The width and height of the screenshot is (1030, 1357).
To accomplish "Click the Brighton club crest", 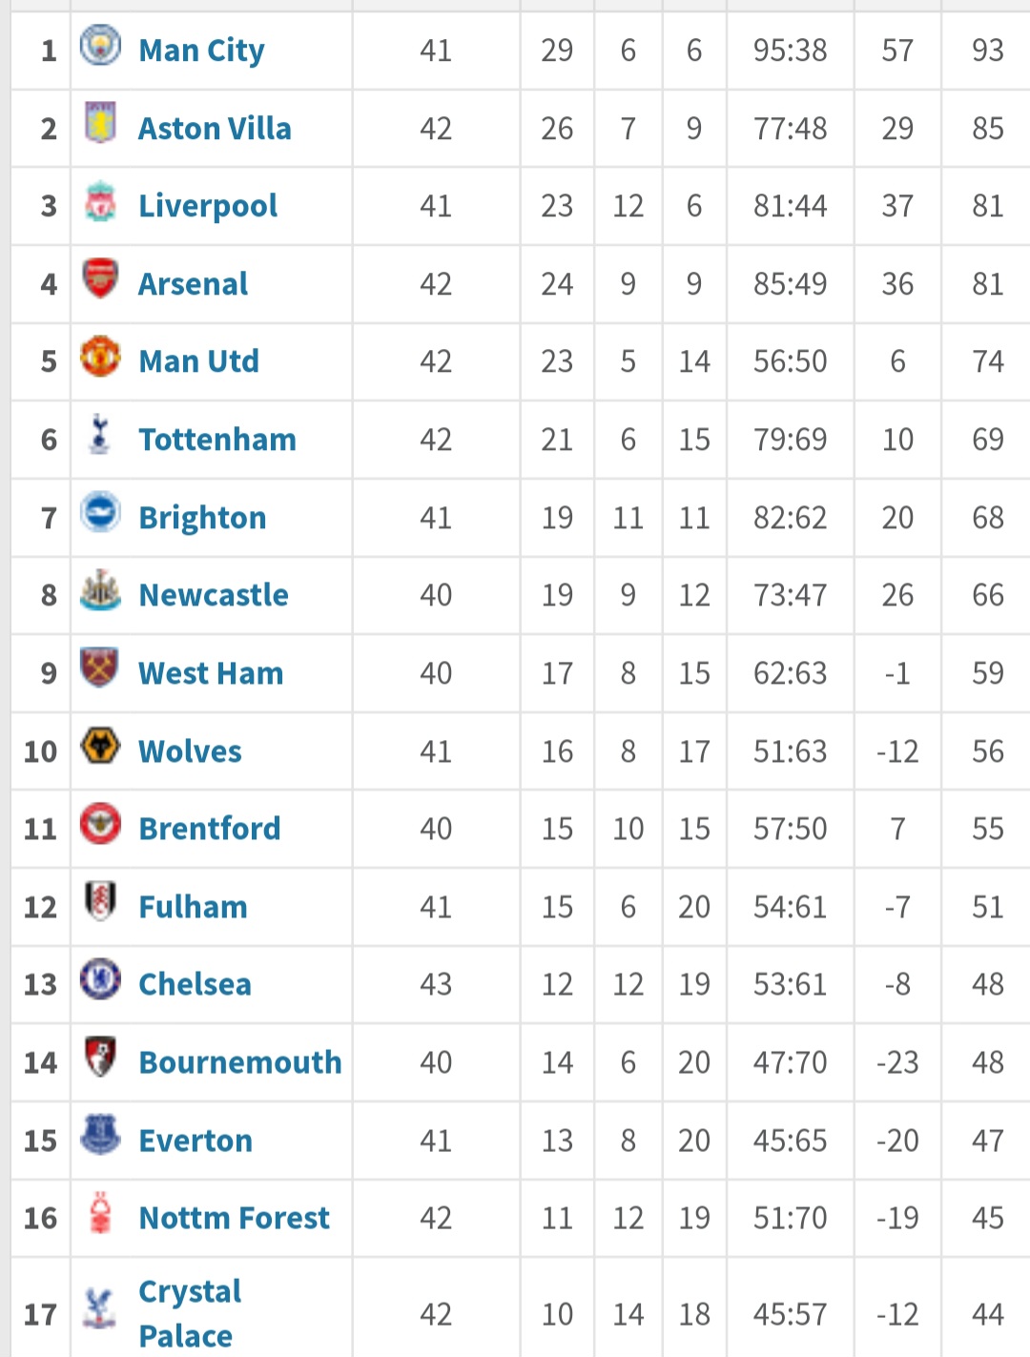I will click(100, 511).
